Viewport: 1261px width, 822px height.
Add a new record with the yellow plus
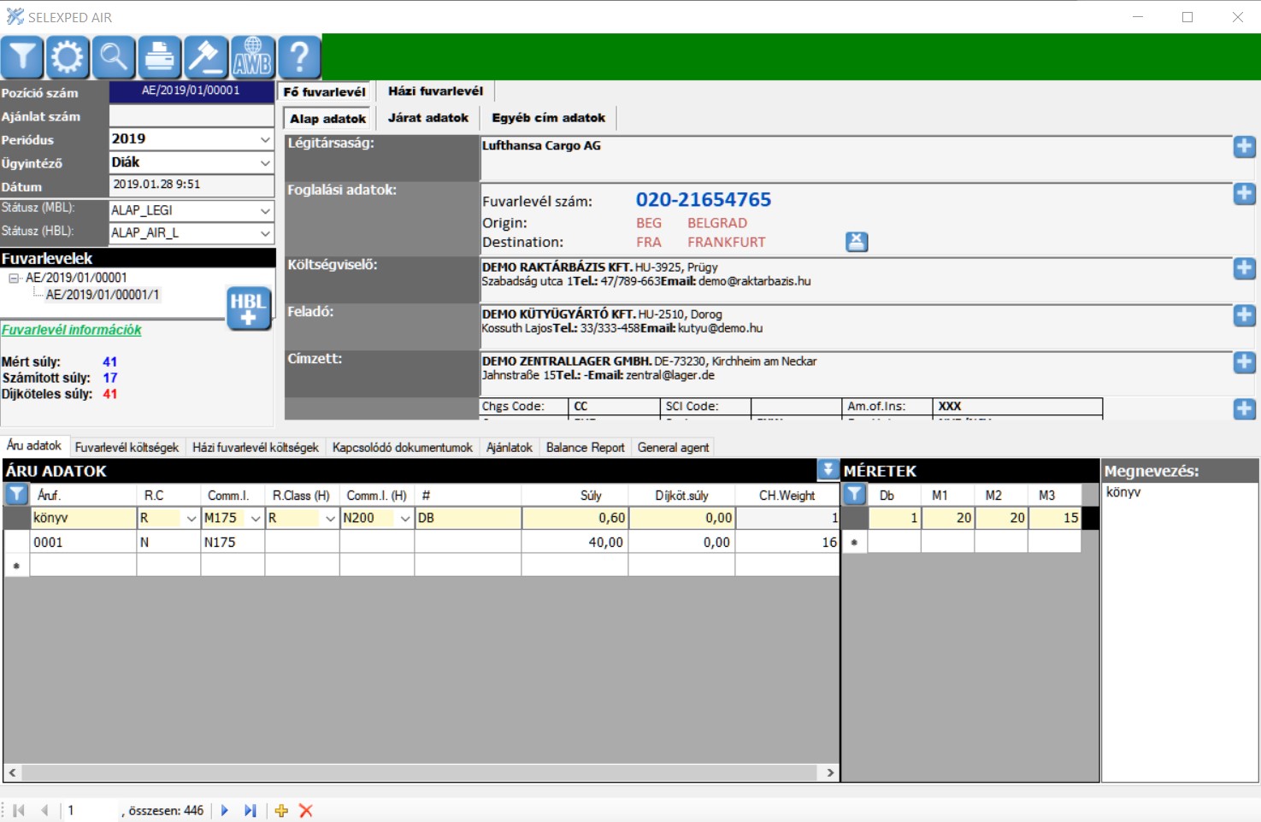[281, 810]
